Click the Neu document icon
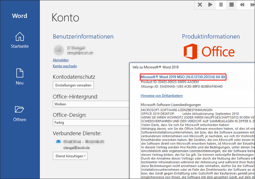The height and width of the screenshot is (179, 255). pos(20,73)
